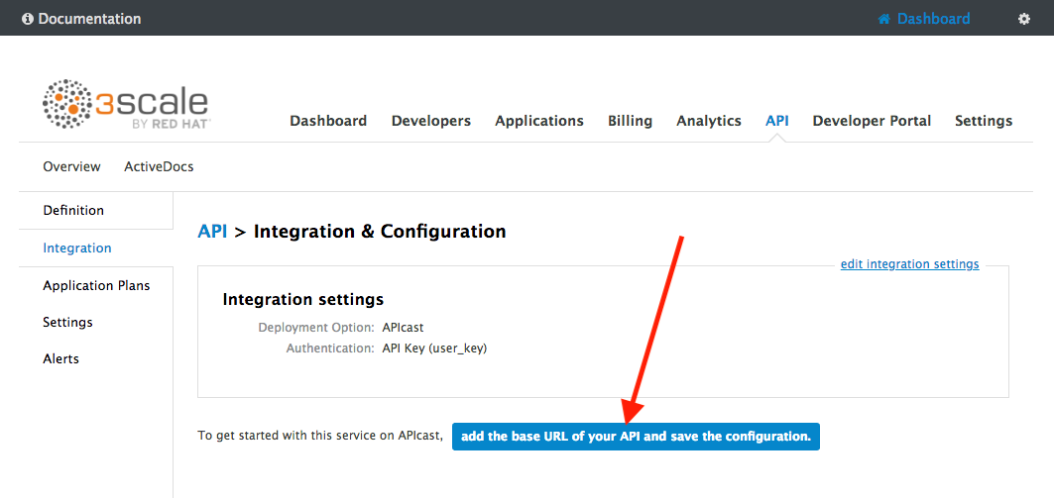Click add the base URL button

(x=636, y=437)
